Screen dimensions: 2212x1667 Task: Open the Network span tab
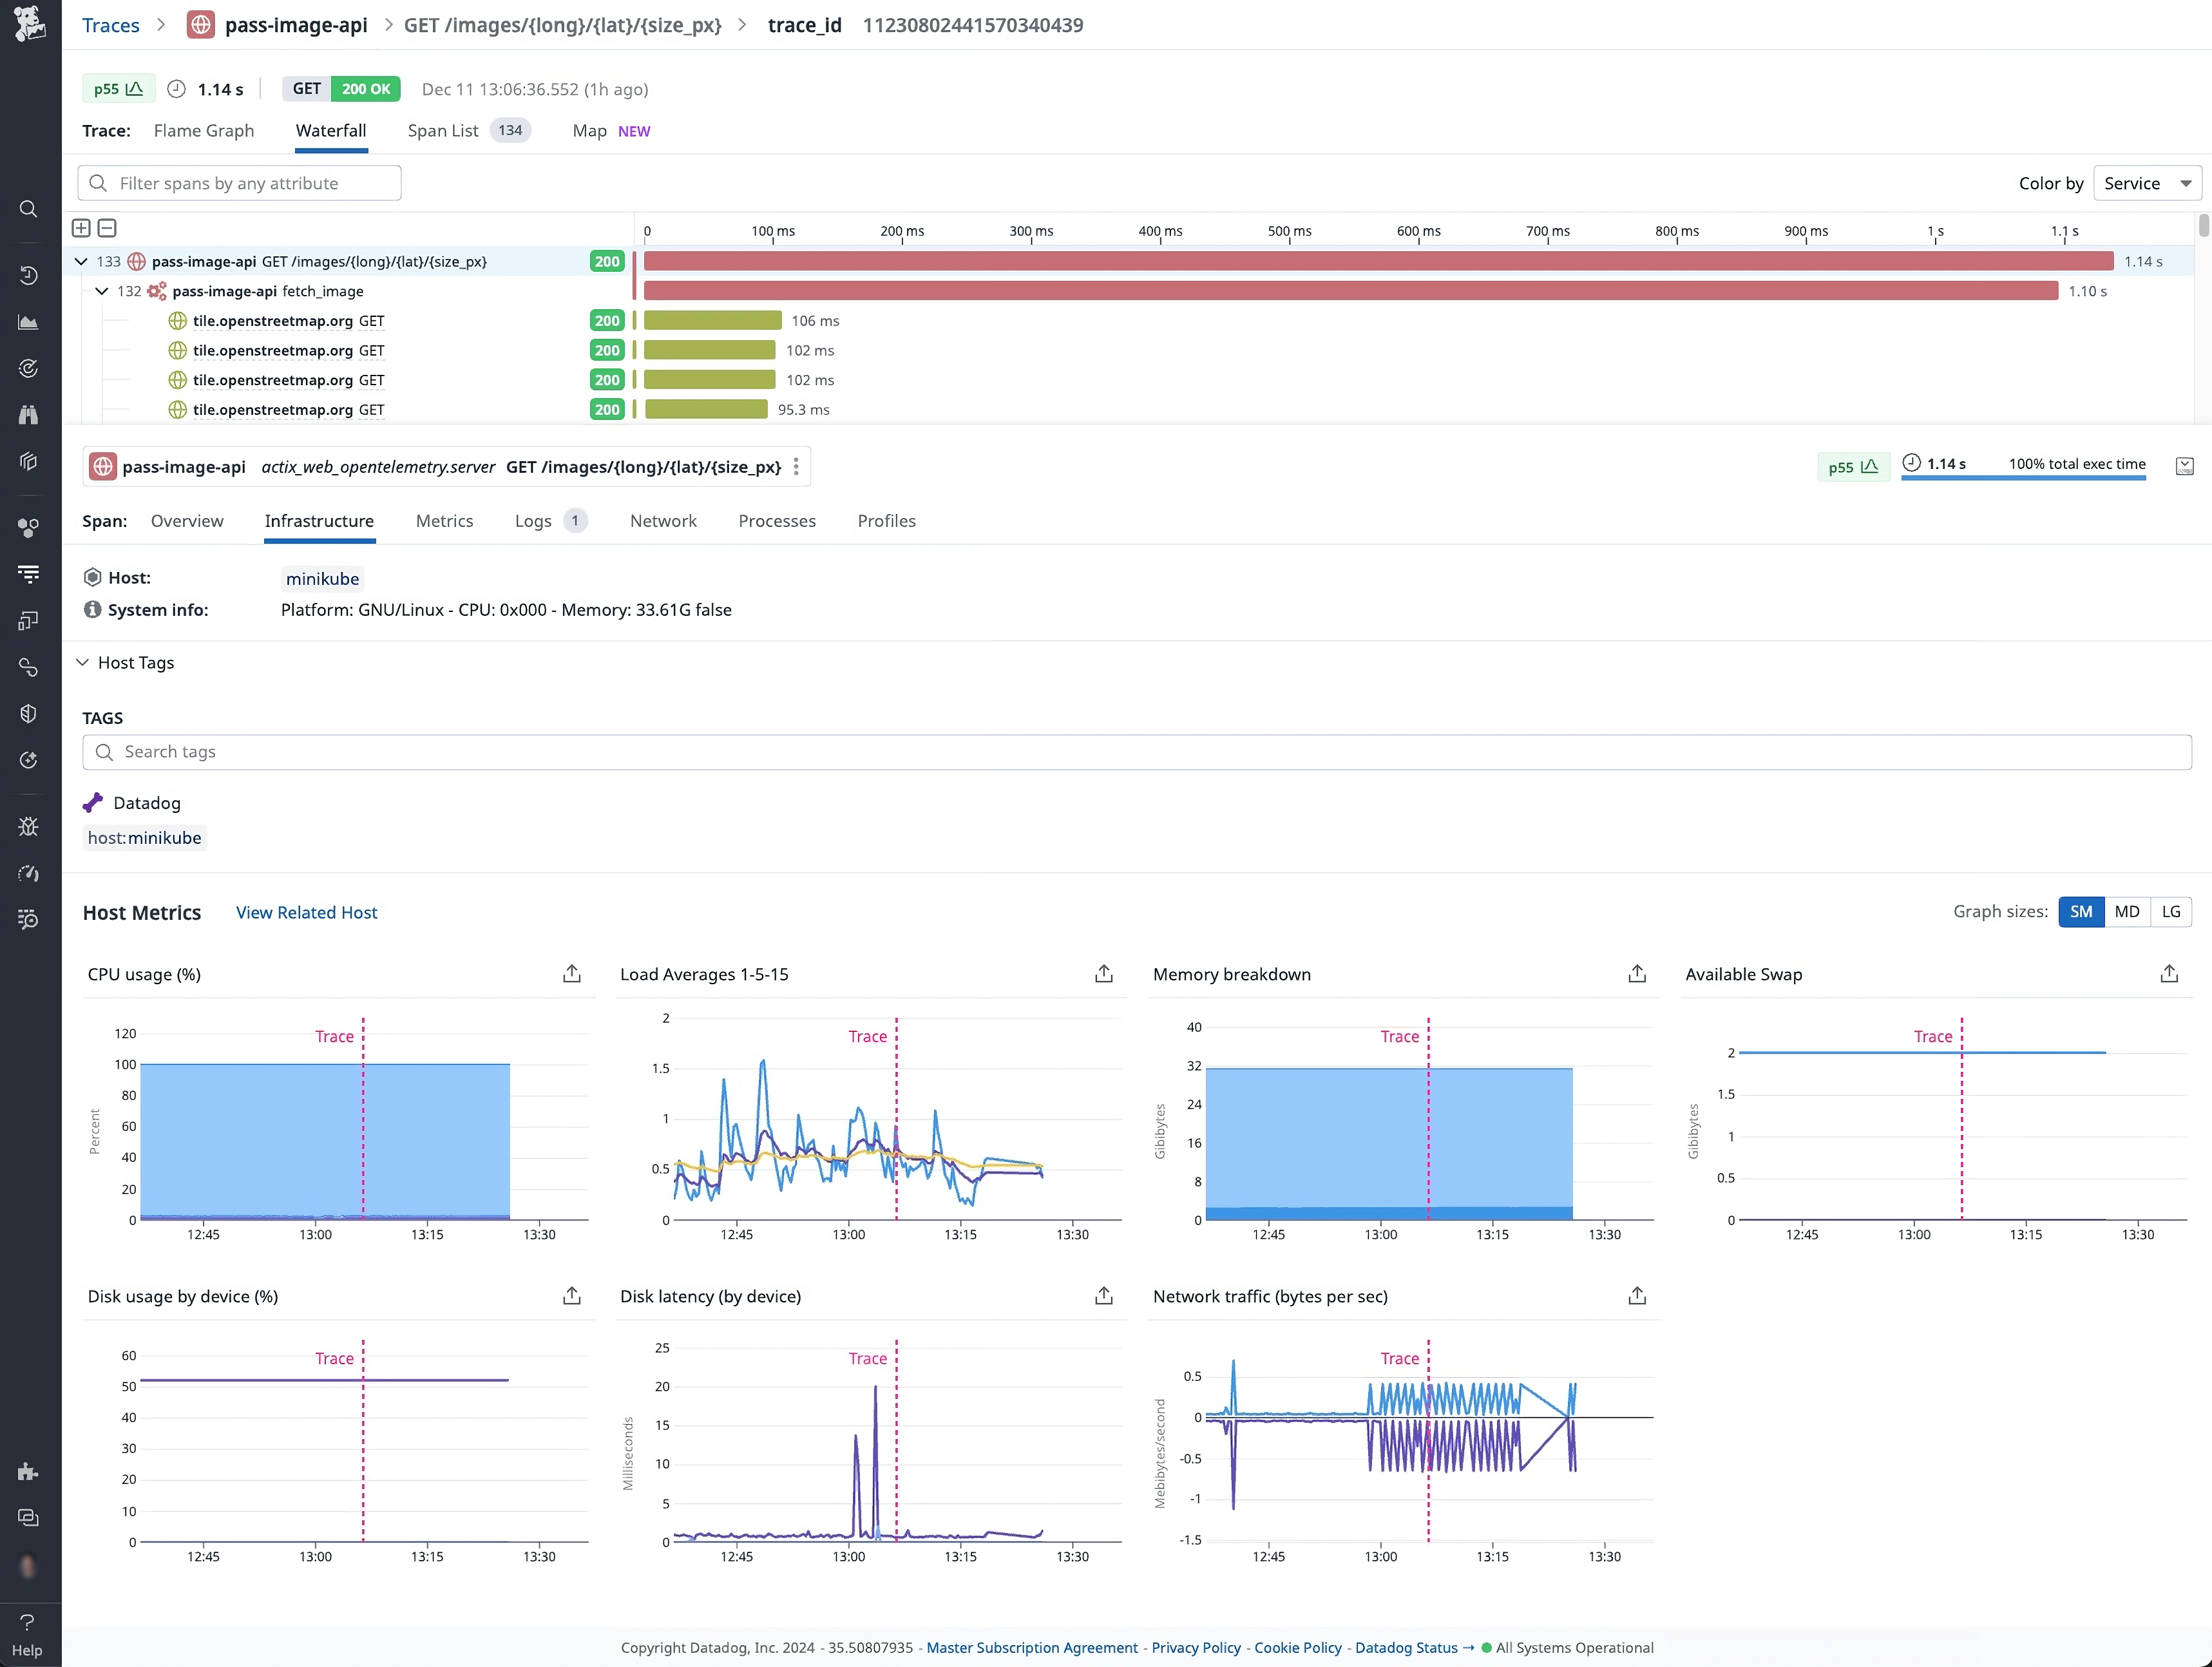663,521
